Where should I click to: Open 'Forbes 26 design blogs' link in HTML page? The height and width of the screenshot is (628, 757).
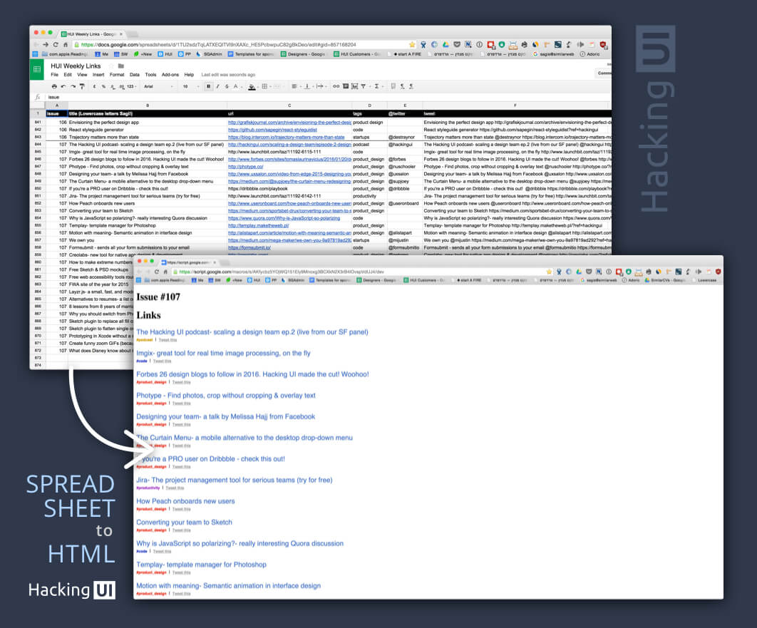click(x=252, y=374)
